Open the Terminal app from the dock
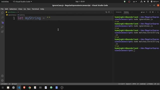 (x=40, y=87)
